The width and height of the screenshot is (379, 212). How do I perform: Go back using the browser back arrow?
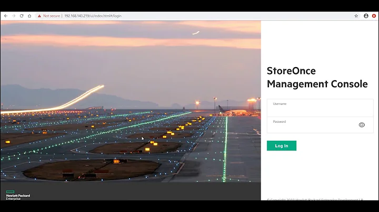(x=6, y=16)
